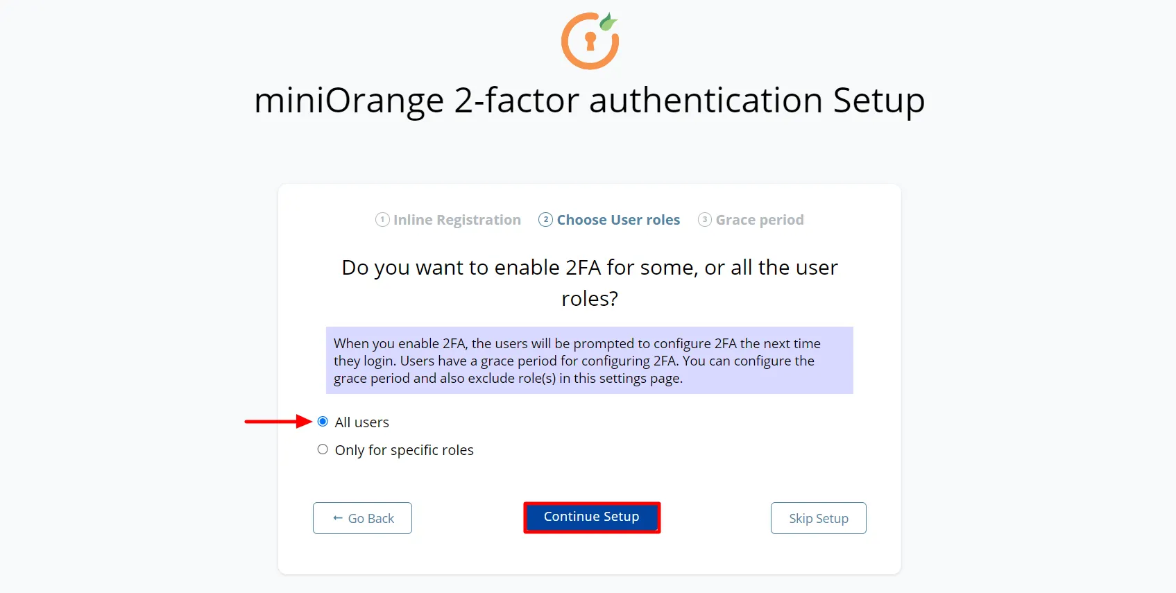
Task: Click the green leaf on the logo
Action: [x=609, y=21]
